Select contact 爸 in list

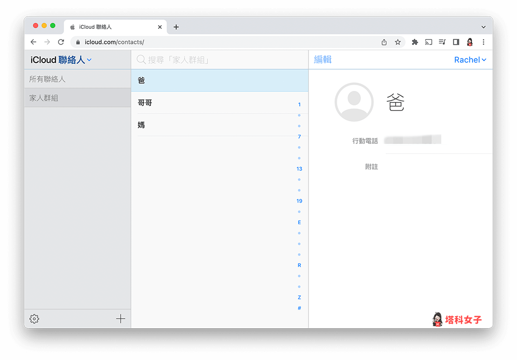click(220, 80)
